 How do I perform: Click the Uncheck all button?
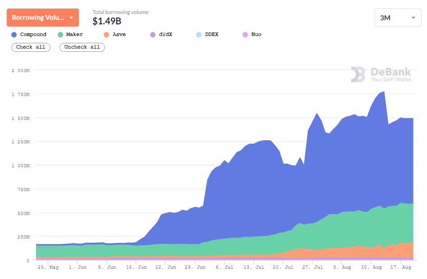[x=82, y=47]
